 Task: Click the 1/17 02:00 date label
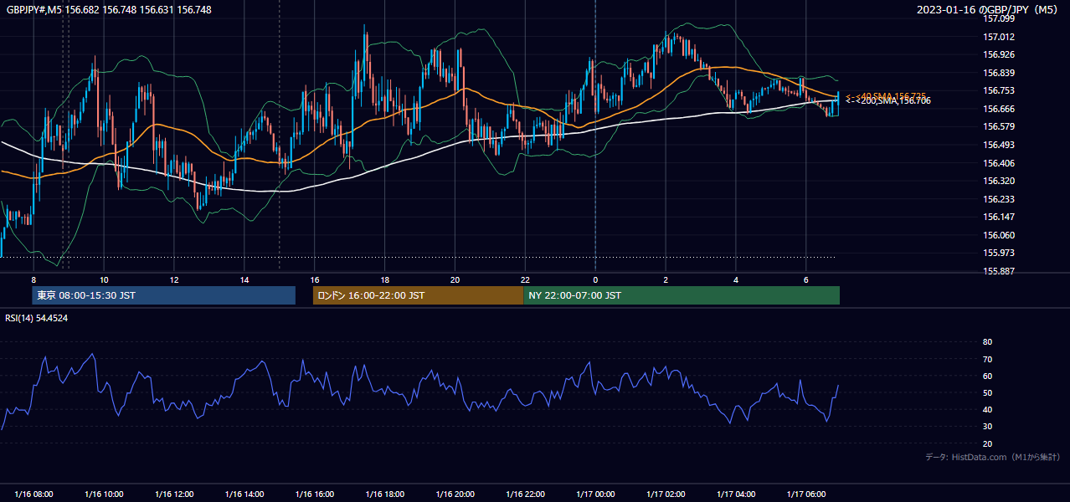coord(666,494)
